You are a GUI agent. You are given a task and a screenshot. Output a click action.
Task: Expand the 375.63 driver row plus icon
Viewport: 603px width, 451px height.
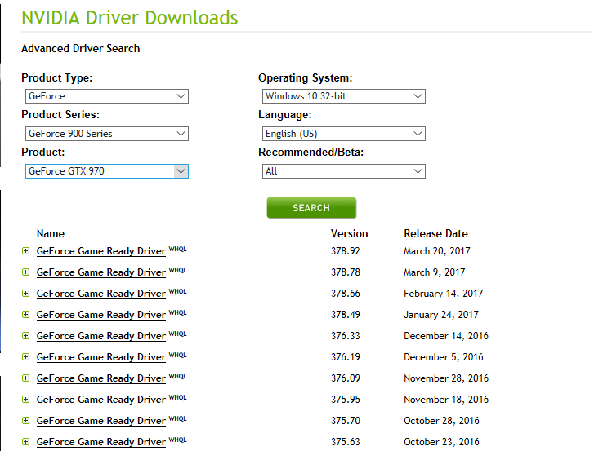26,442
